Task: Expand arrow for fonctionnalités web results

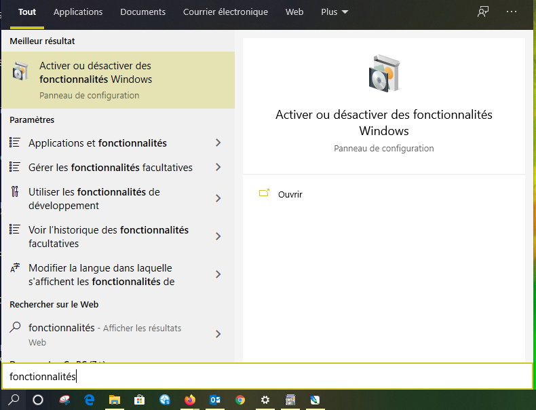Action: tap(218, 334)
